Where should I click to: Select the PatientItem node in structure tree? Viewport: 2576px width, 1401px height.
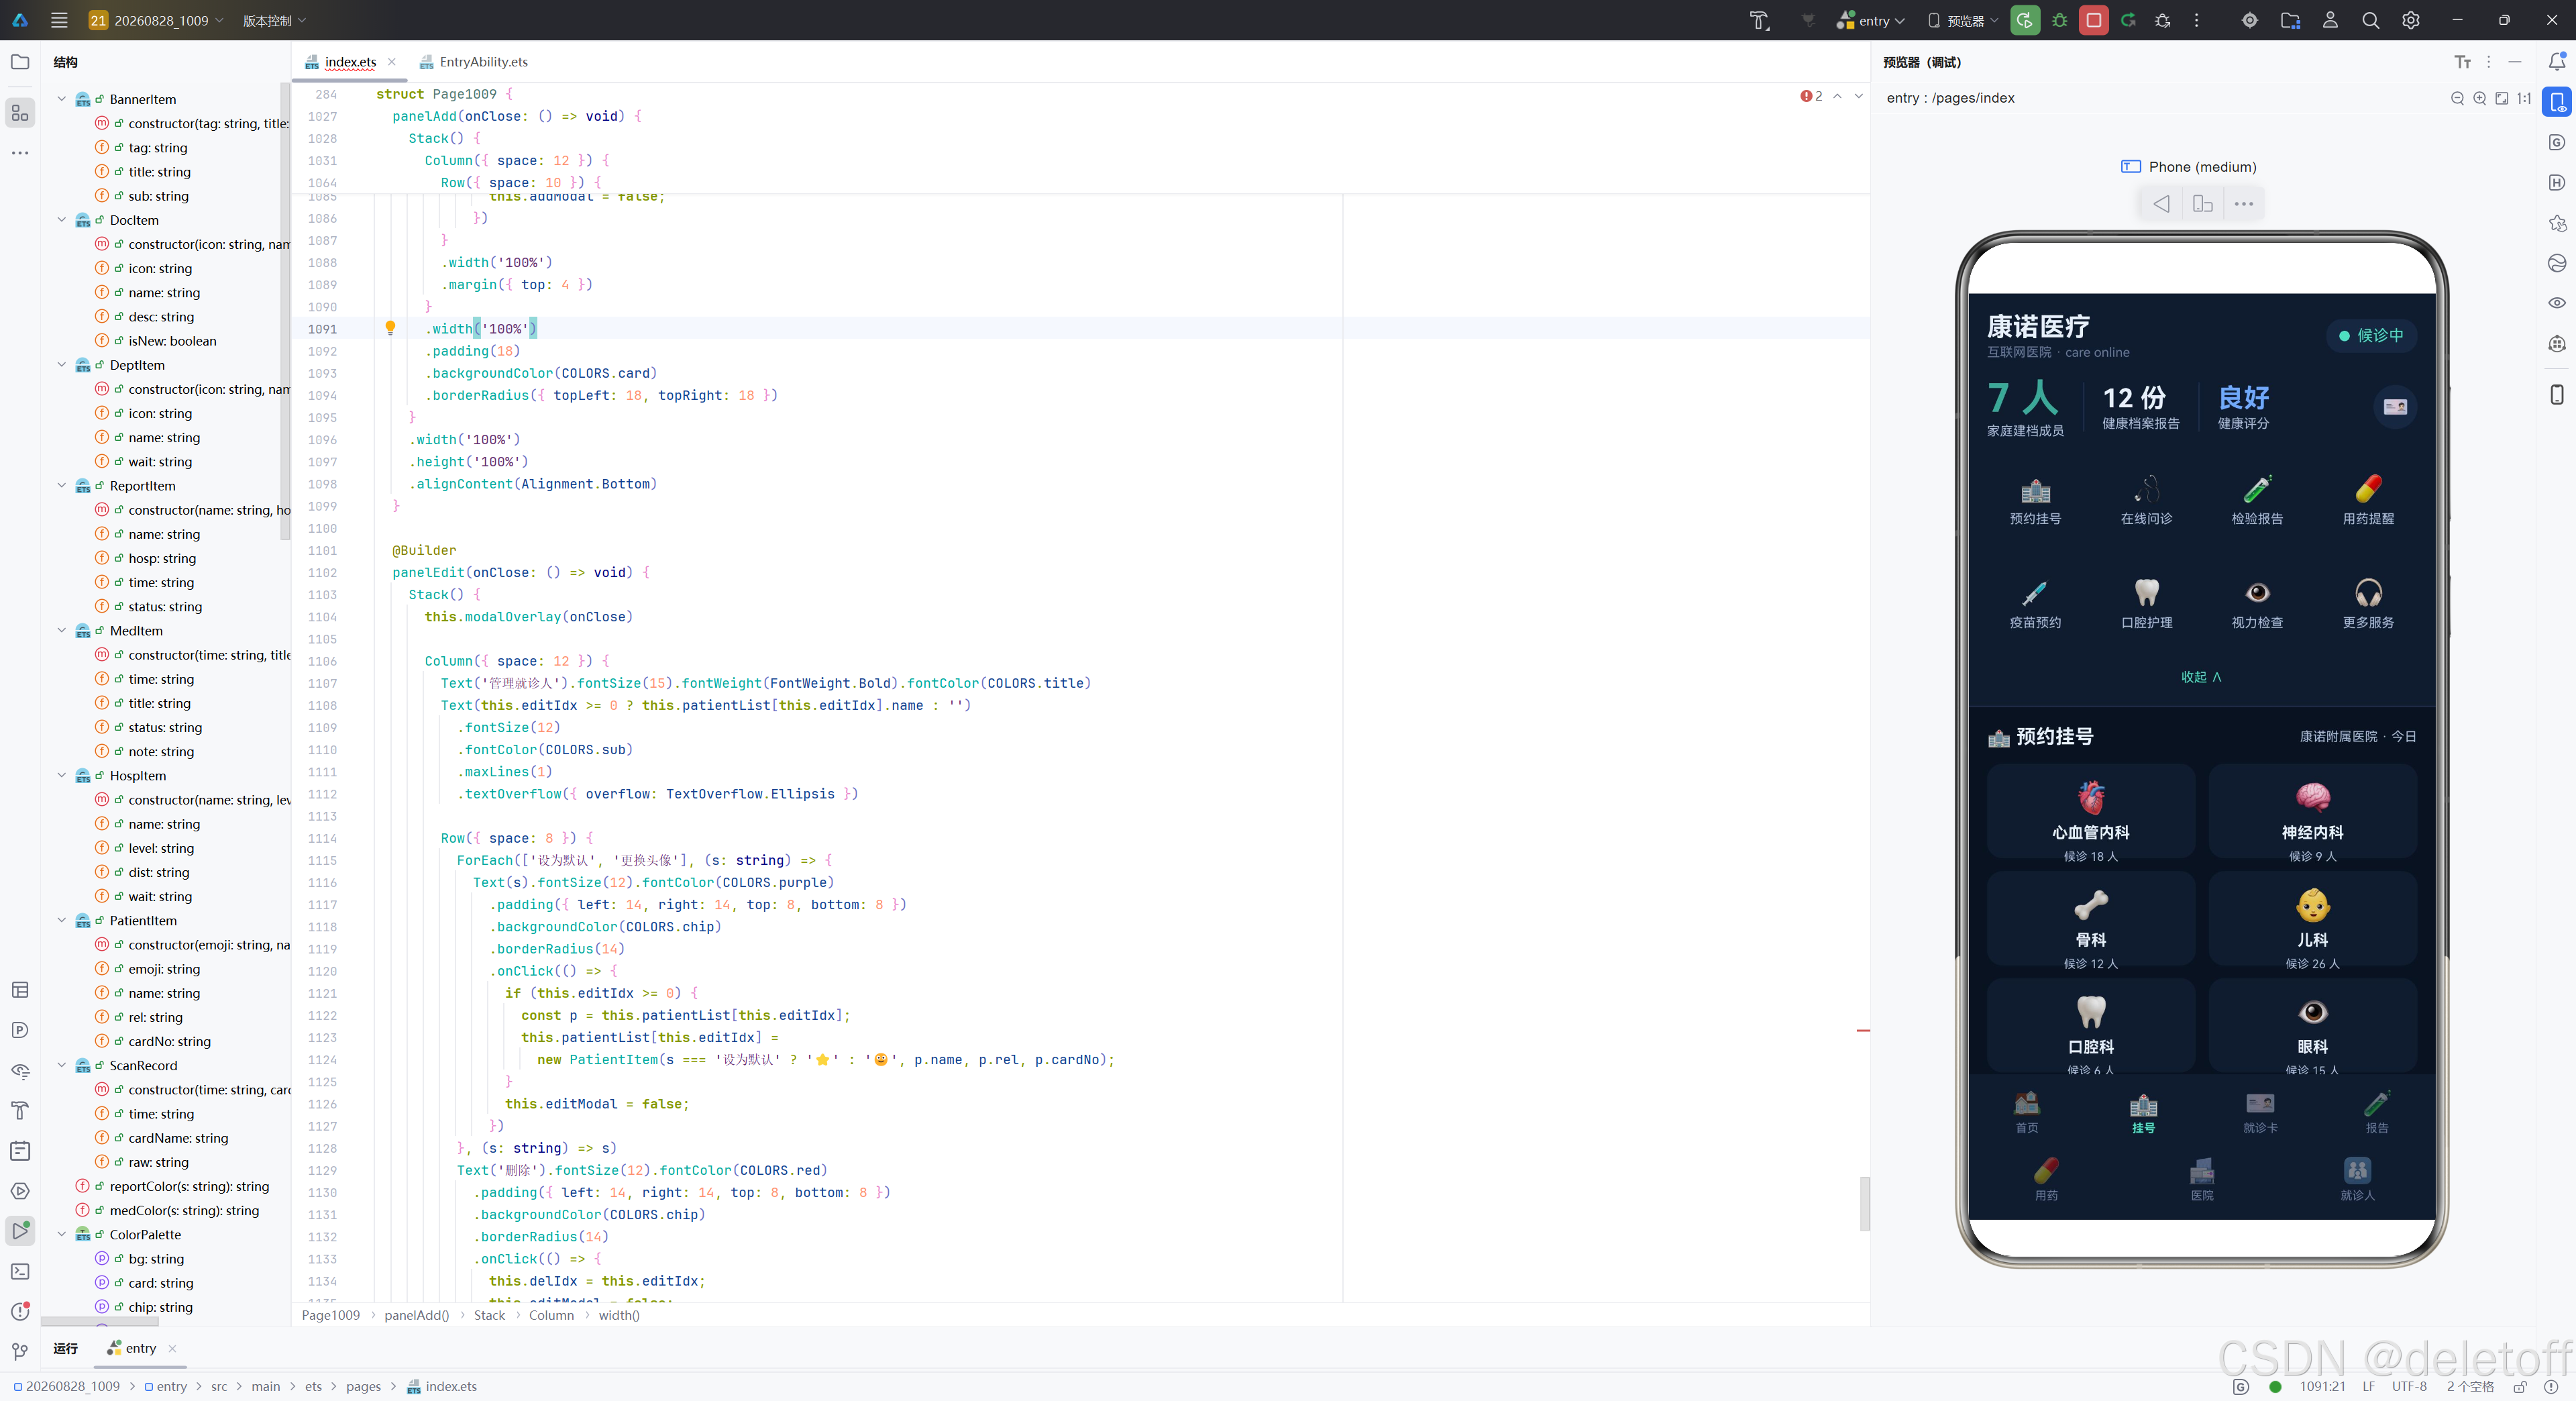point(143,921)
